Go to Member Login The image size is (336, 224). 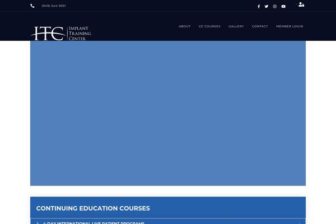point(290,26)
